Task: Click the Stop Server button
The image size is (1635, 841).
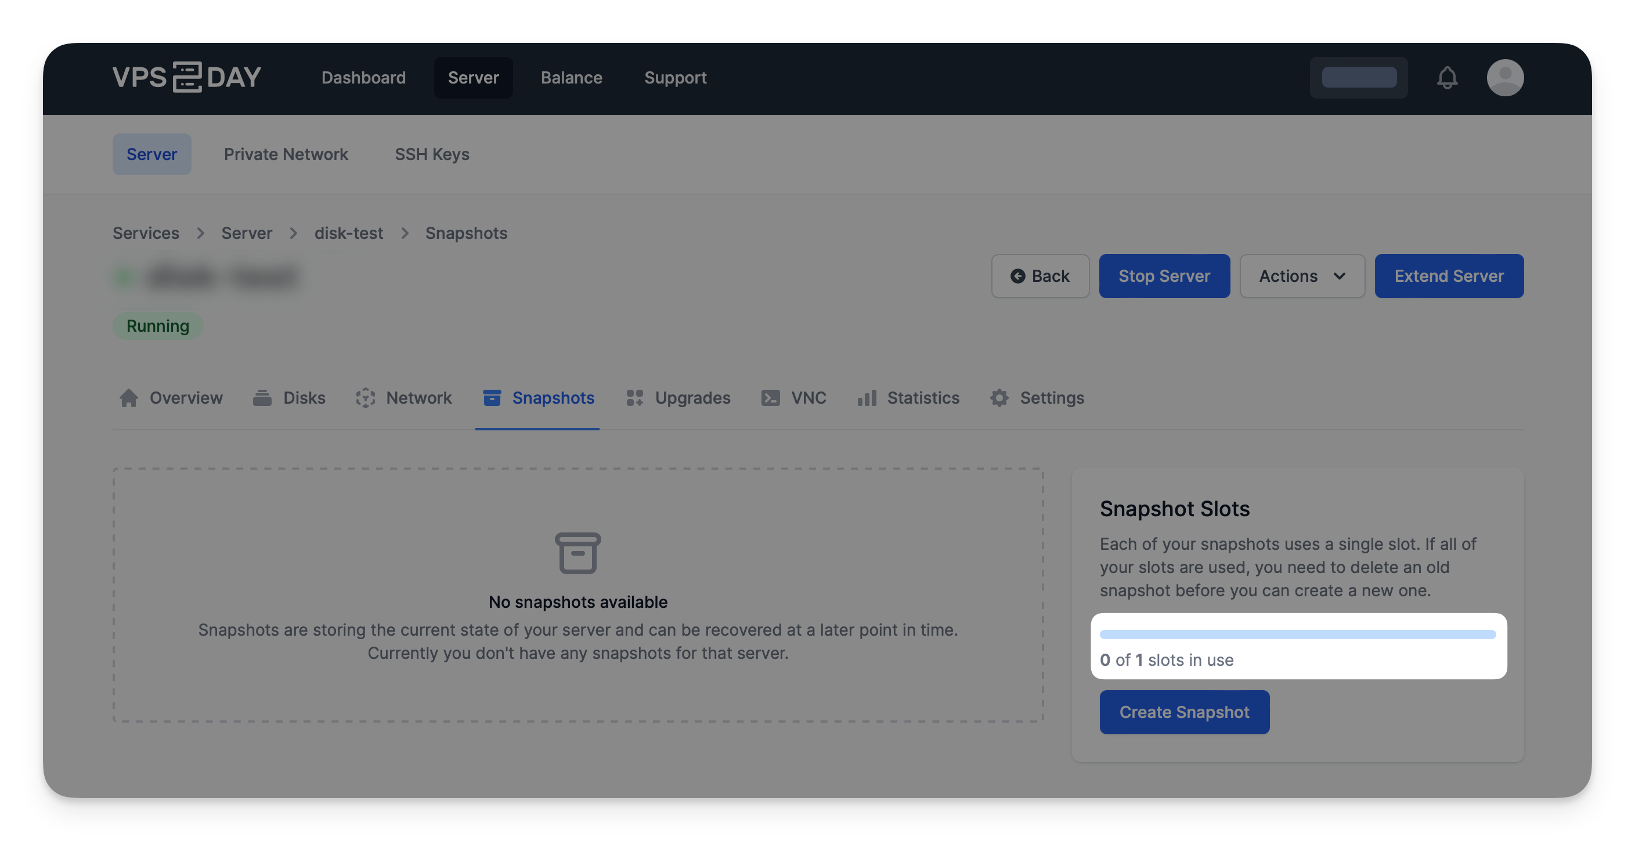Action: tap(1163, 276)
